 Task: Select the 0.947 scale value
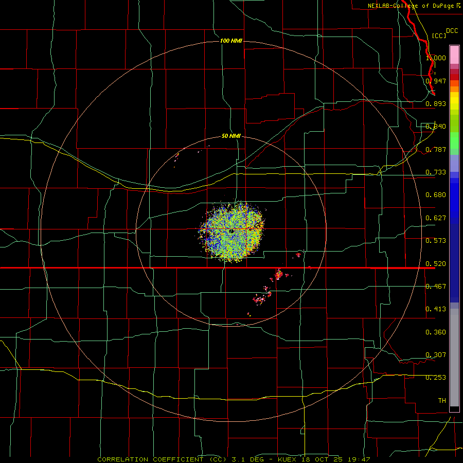[436, 81]
